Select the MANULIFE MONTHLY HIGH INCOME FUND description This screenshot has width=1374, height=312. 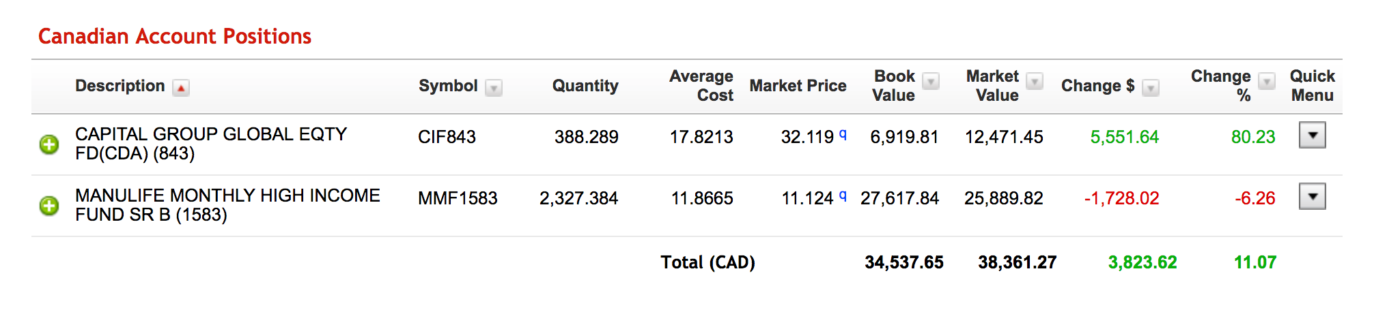pos(227,205)
